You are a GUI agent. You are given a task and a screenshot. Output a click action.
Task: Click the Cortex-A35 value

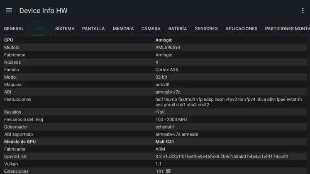pyautogui.click(x=167, y=70)
